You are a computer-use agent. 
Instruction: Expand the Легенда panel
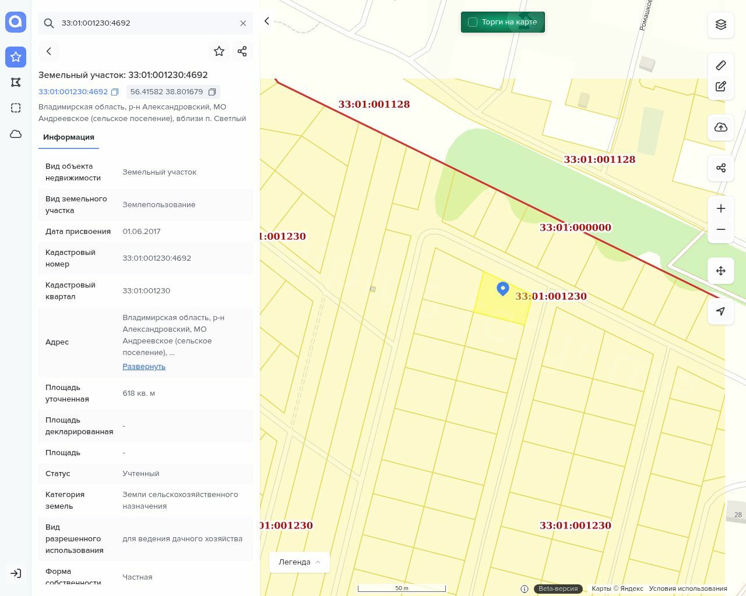[299, 562]
